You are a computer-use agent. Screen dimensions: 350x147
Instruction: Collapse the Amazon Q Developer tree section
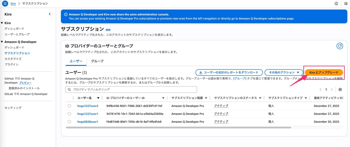(x=2, y=42)
